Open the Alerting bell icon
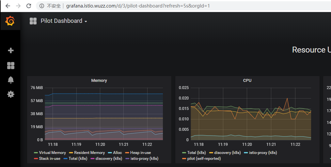 (x=11, y=80)
